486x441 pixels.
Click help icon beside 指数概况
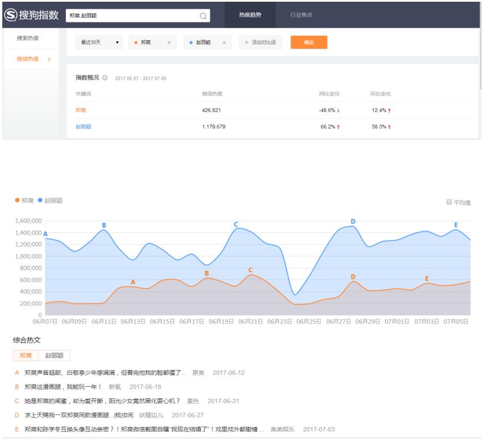[105, 78]
